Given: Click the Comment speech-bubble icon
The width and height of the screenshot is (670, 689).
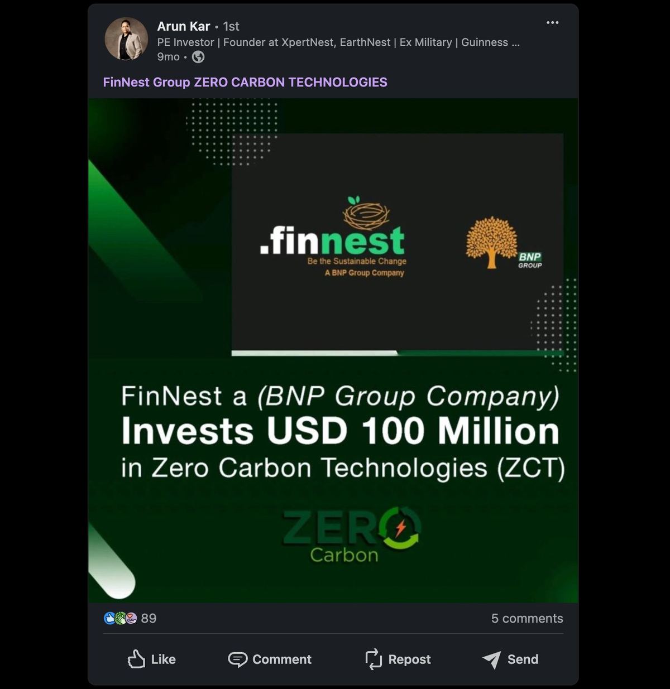Looking at the screenshot, I should [x=238, y=659].
